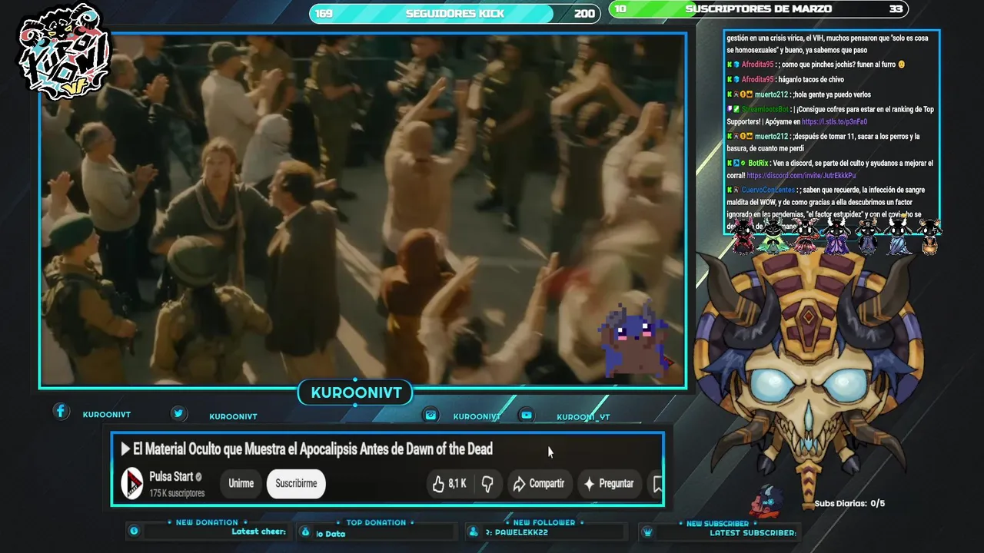Click the 'TOP DONATION' heading

click(x=376, y=522)
